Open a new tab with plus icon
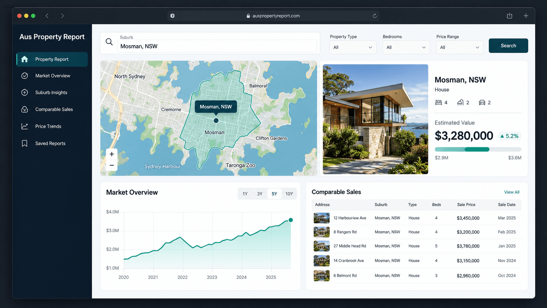 click(x=526, y=16)
